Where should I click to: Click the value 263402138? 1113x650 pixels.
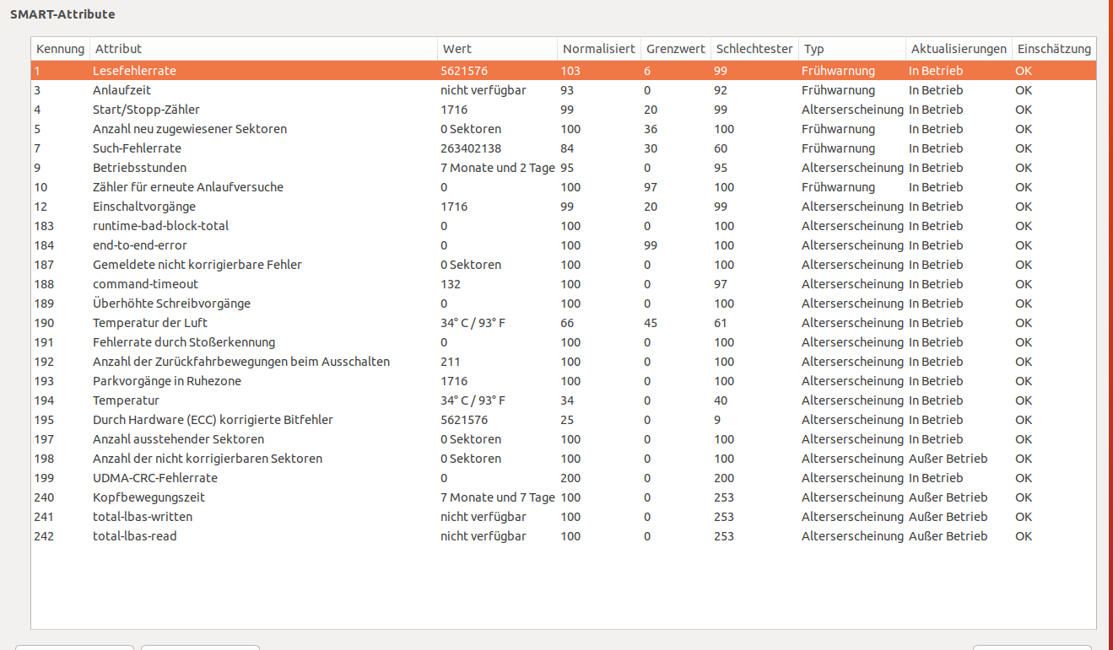click(x=471, y=148)
